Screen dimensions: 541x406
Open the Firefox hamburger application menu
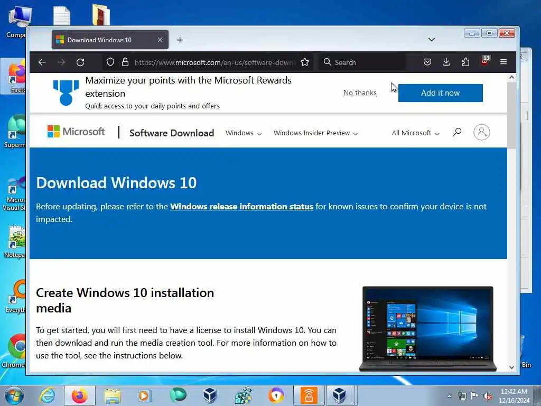pyautogui.click(x=503, y=62)
